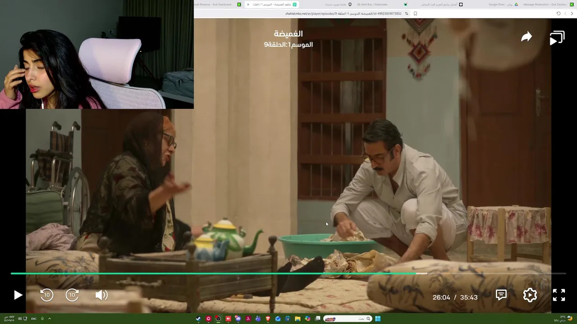Viewport: 577px width, 324px height.
Task: Open network display icon in tray
Action: click(x=25, y=319)
